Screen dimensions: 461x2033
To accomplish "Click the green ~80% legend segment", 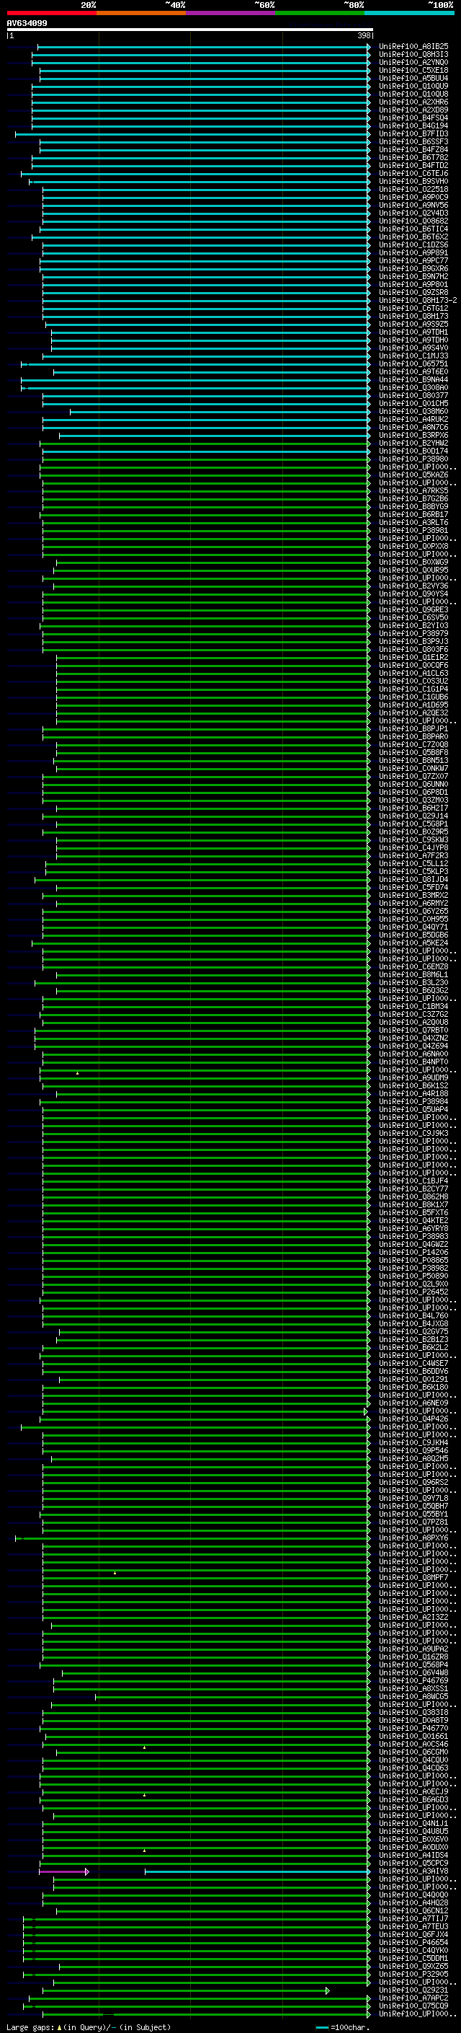I will point(320,13).
